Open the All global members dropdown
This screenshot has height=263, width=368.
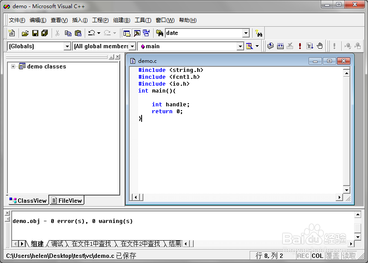[133, 46]
